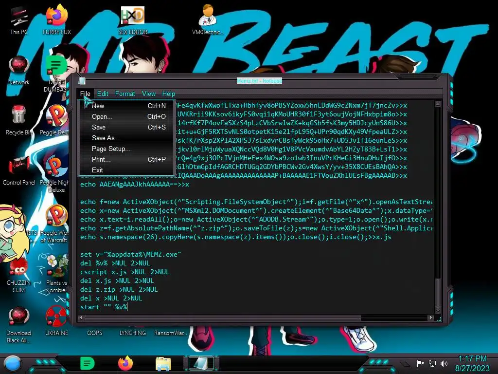Click the horizontal scrollbar left arrow
This screenshot has height=374, width=498.
coord(82,318)
